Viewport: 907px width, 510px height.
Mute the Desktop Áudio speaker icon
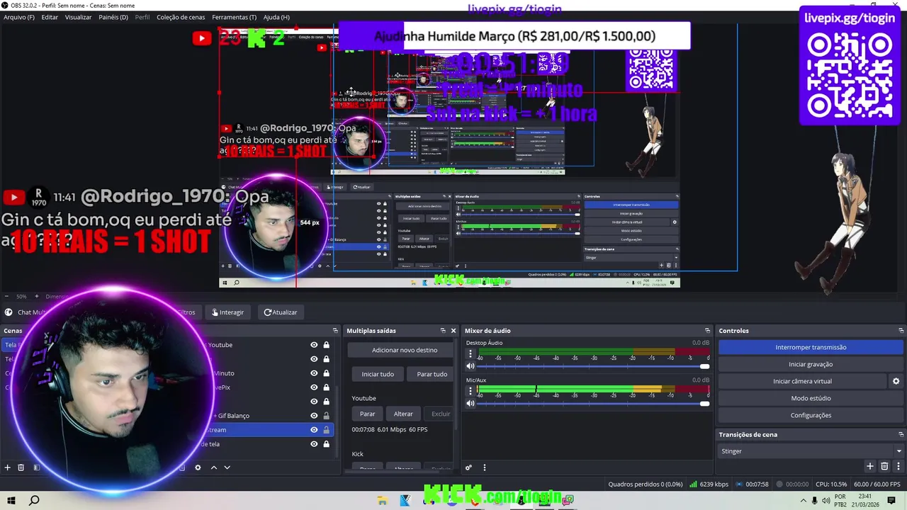coord(470,366)
